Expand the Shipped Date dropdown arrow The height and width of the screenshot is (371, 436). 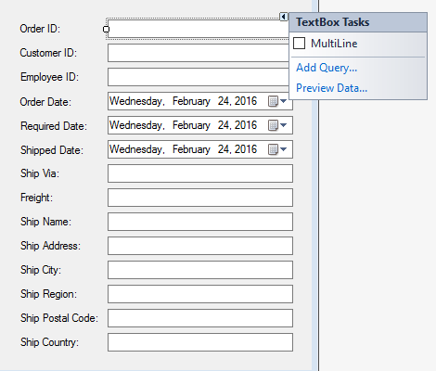283,149
